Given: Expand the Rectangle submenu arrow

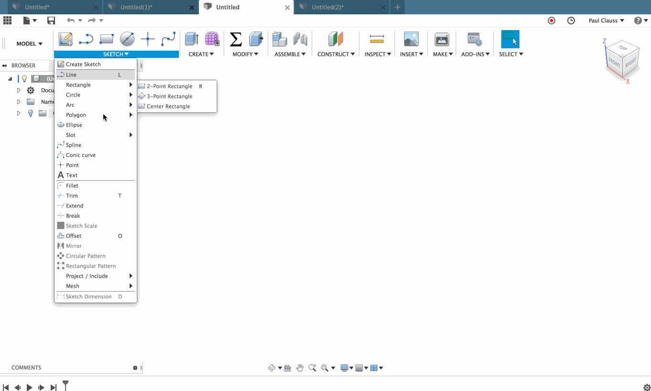Looking at the screenshot, I should [131, 85].
